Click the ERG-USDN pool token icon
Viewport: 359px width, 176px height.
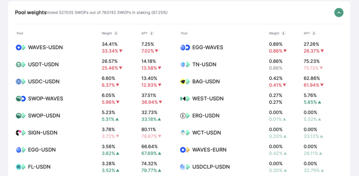point(185,116)
